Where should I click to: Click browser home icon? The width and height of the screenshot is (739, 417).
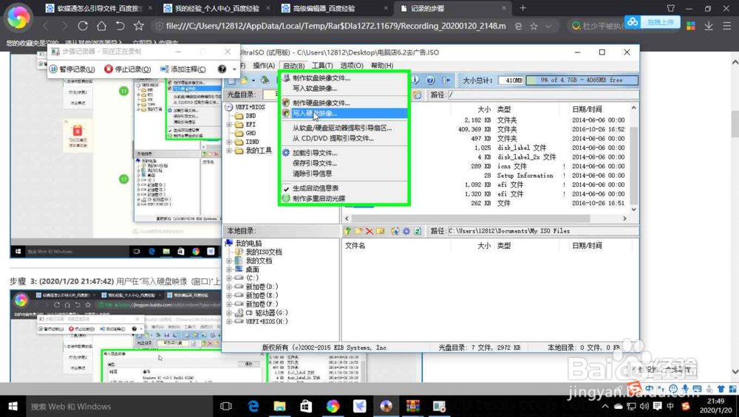(101, 26)
